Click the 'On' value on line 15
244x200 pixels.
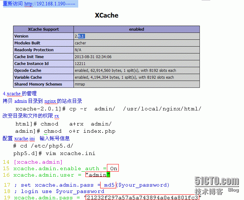113,168
